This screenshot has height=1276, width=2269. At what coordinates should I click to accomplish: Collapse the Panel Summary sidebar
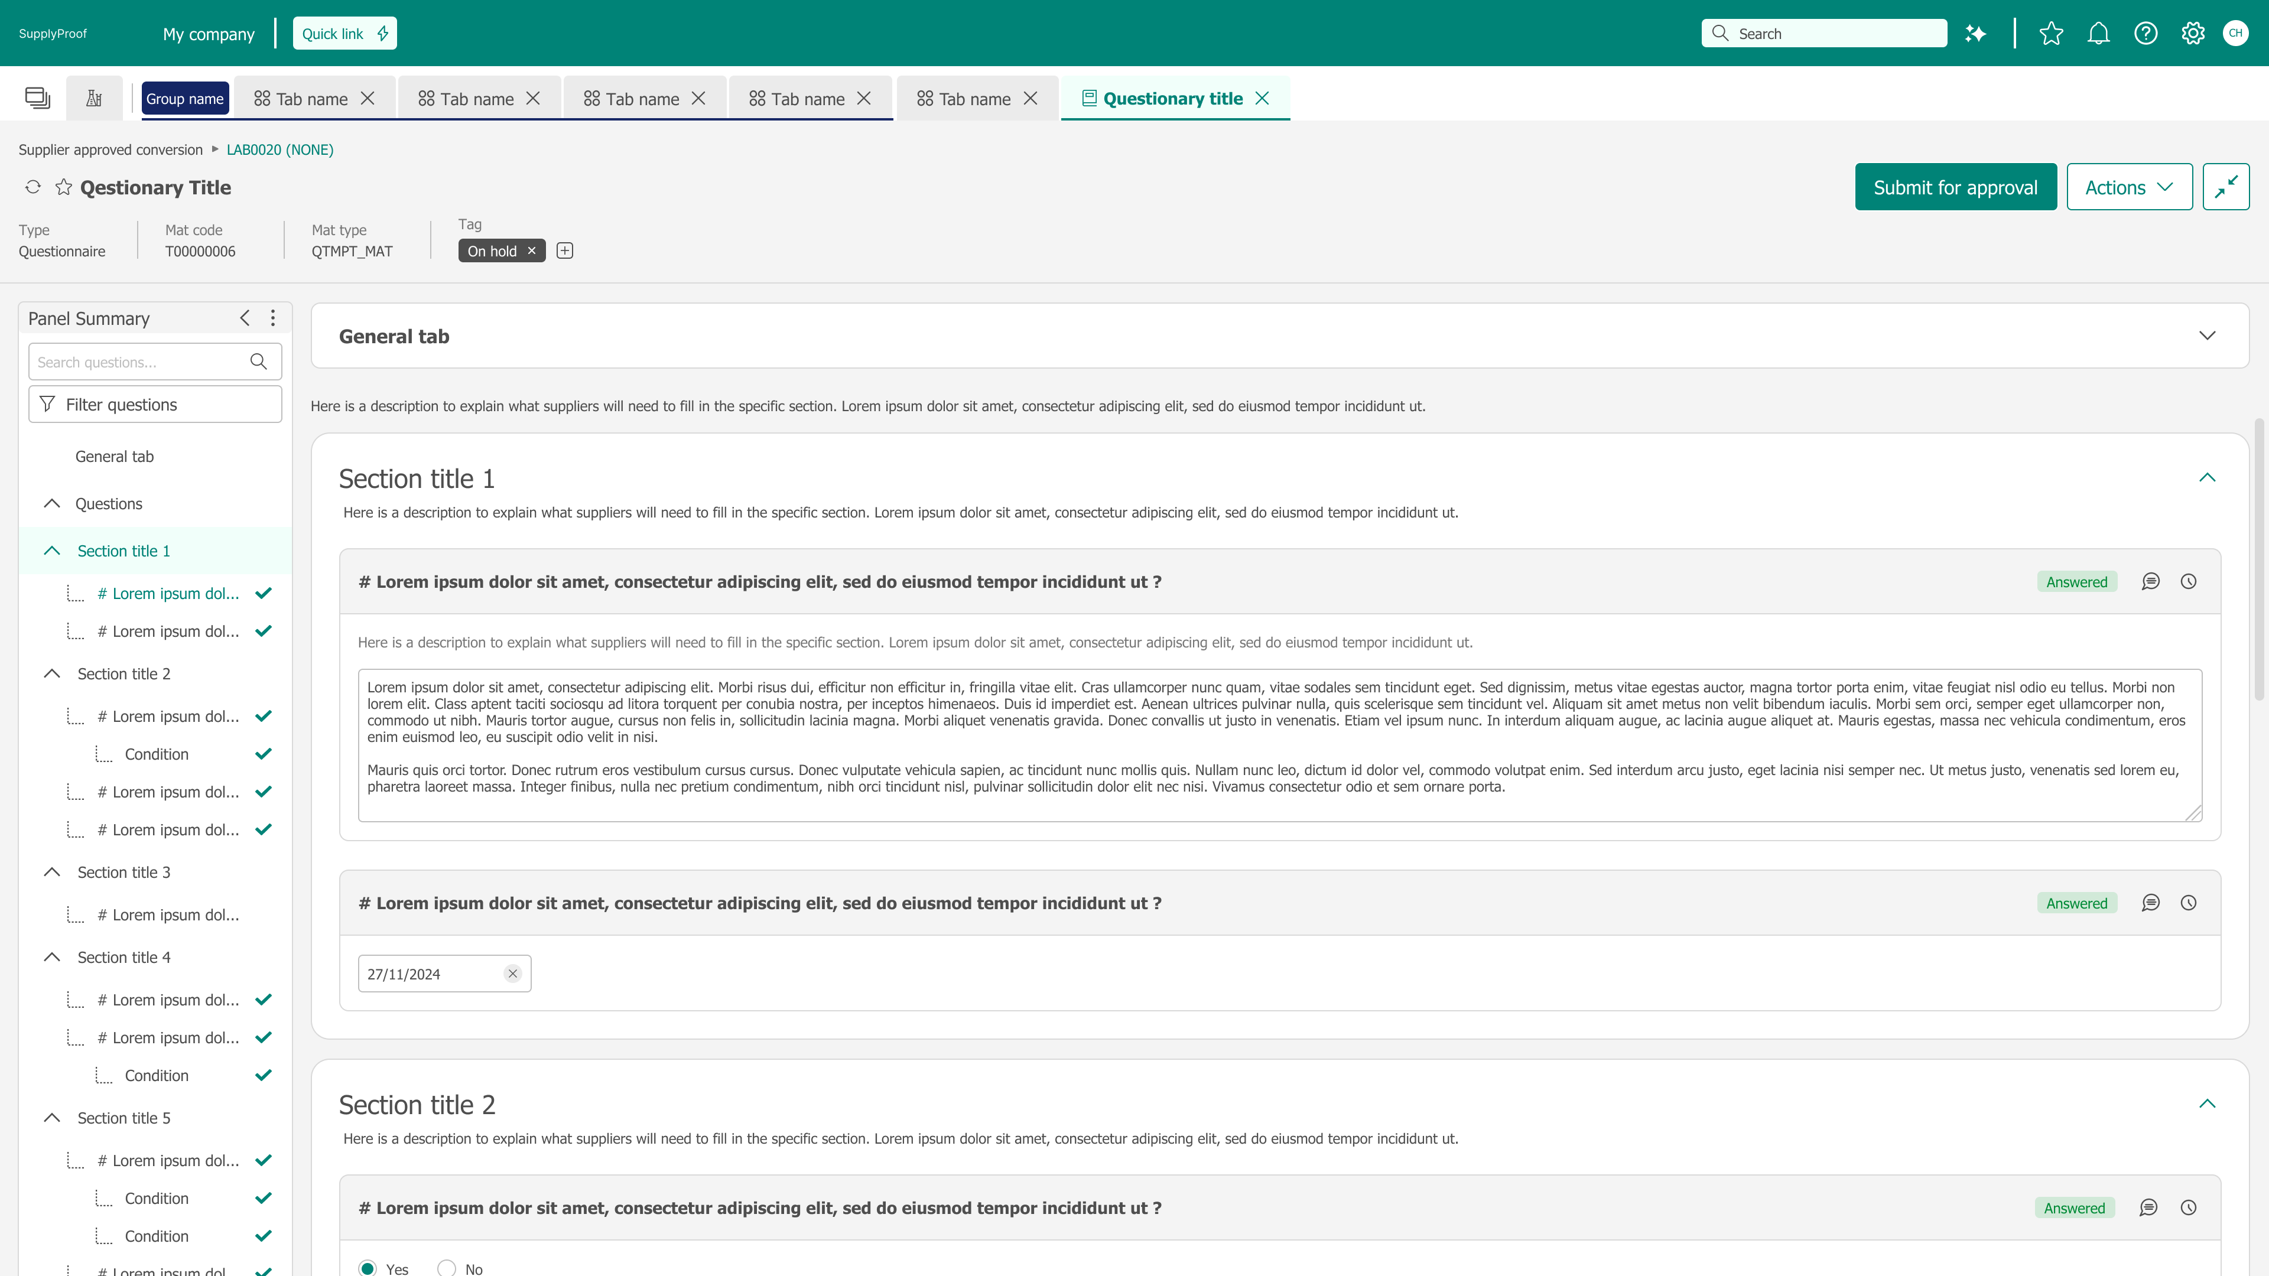(245, 318)
